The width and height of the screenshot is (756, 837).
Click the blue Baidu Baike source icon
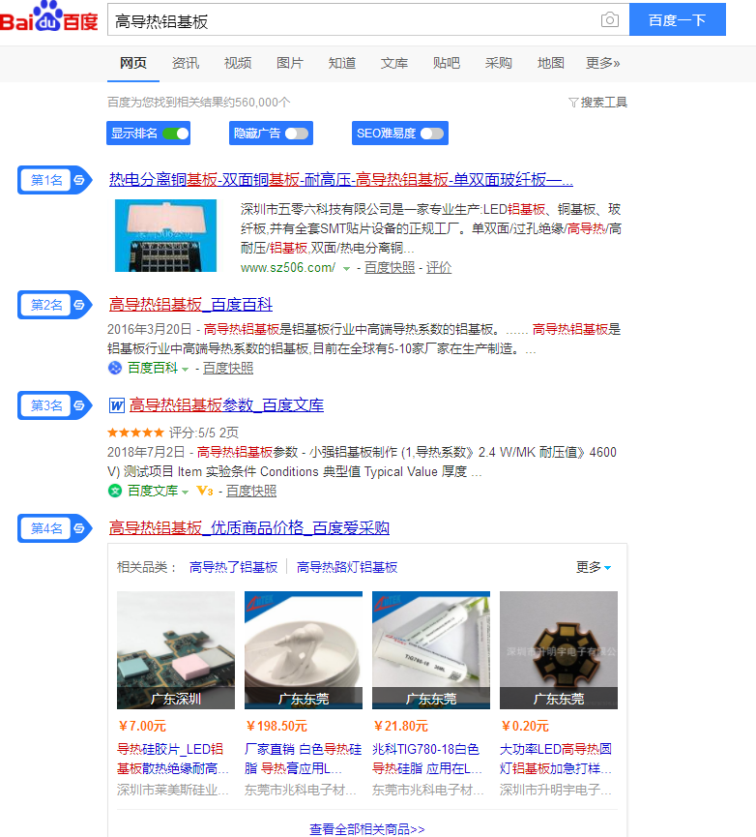click(x=115, y=368)
